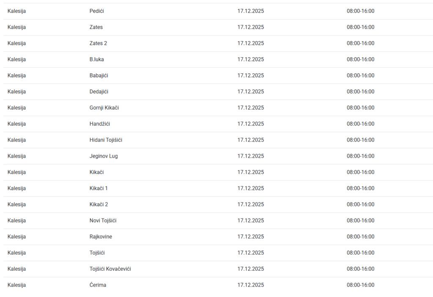
Task: Select the Babajići table entry
Action: click(x=99, y=75)
